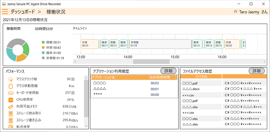Click the storage read icon
The height and width of the screenshot is (132, 270).
[11, 113]
